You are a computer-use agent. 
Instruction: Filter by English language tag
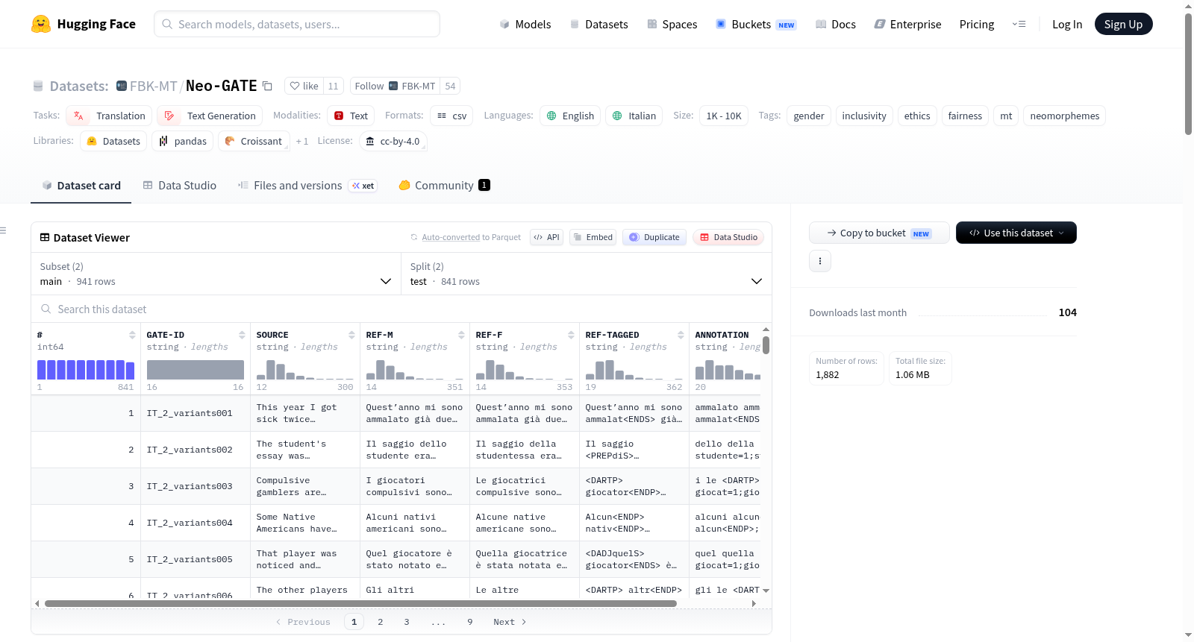pyautogui.click(x=570, y=116)
